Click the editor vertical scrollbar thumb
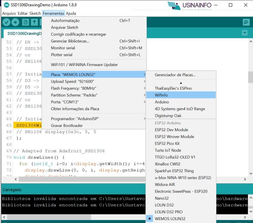 (251, 77)
